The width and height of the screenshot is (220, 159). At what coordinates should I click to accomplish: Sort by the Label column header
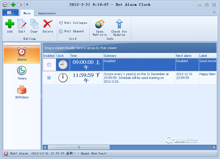point(208,56)
